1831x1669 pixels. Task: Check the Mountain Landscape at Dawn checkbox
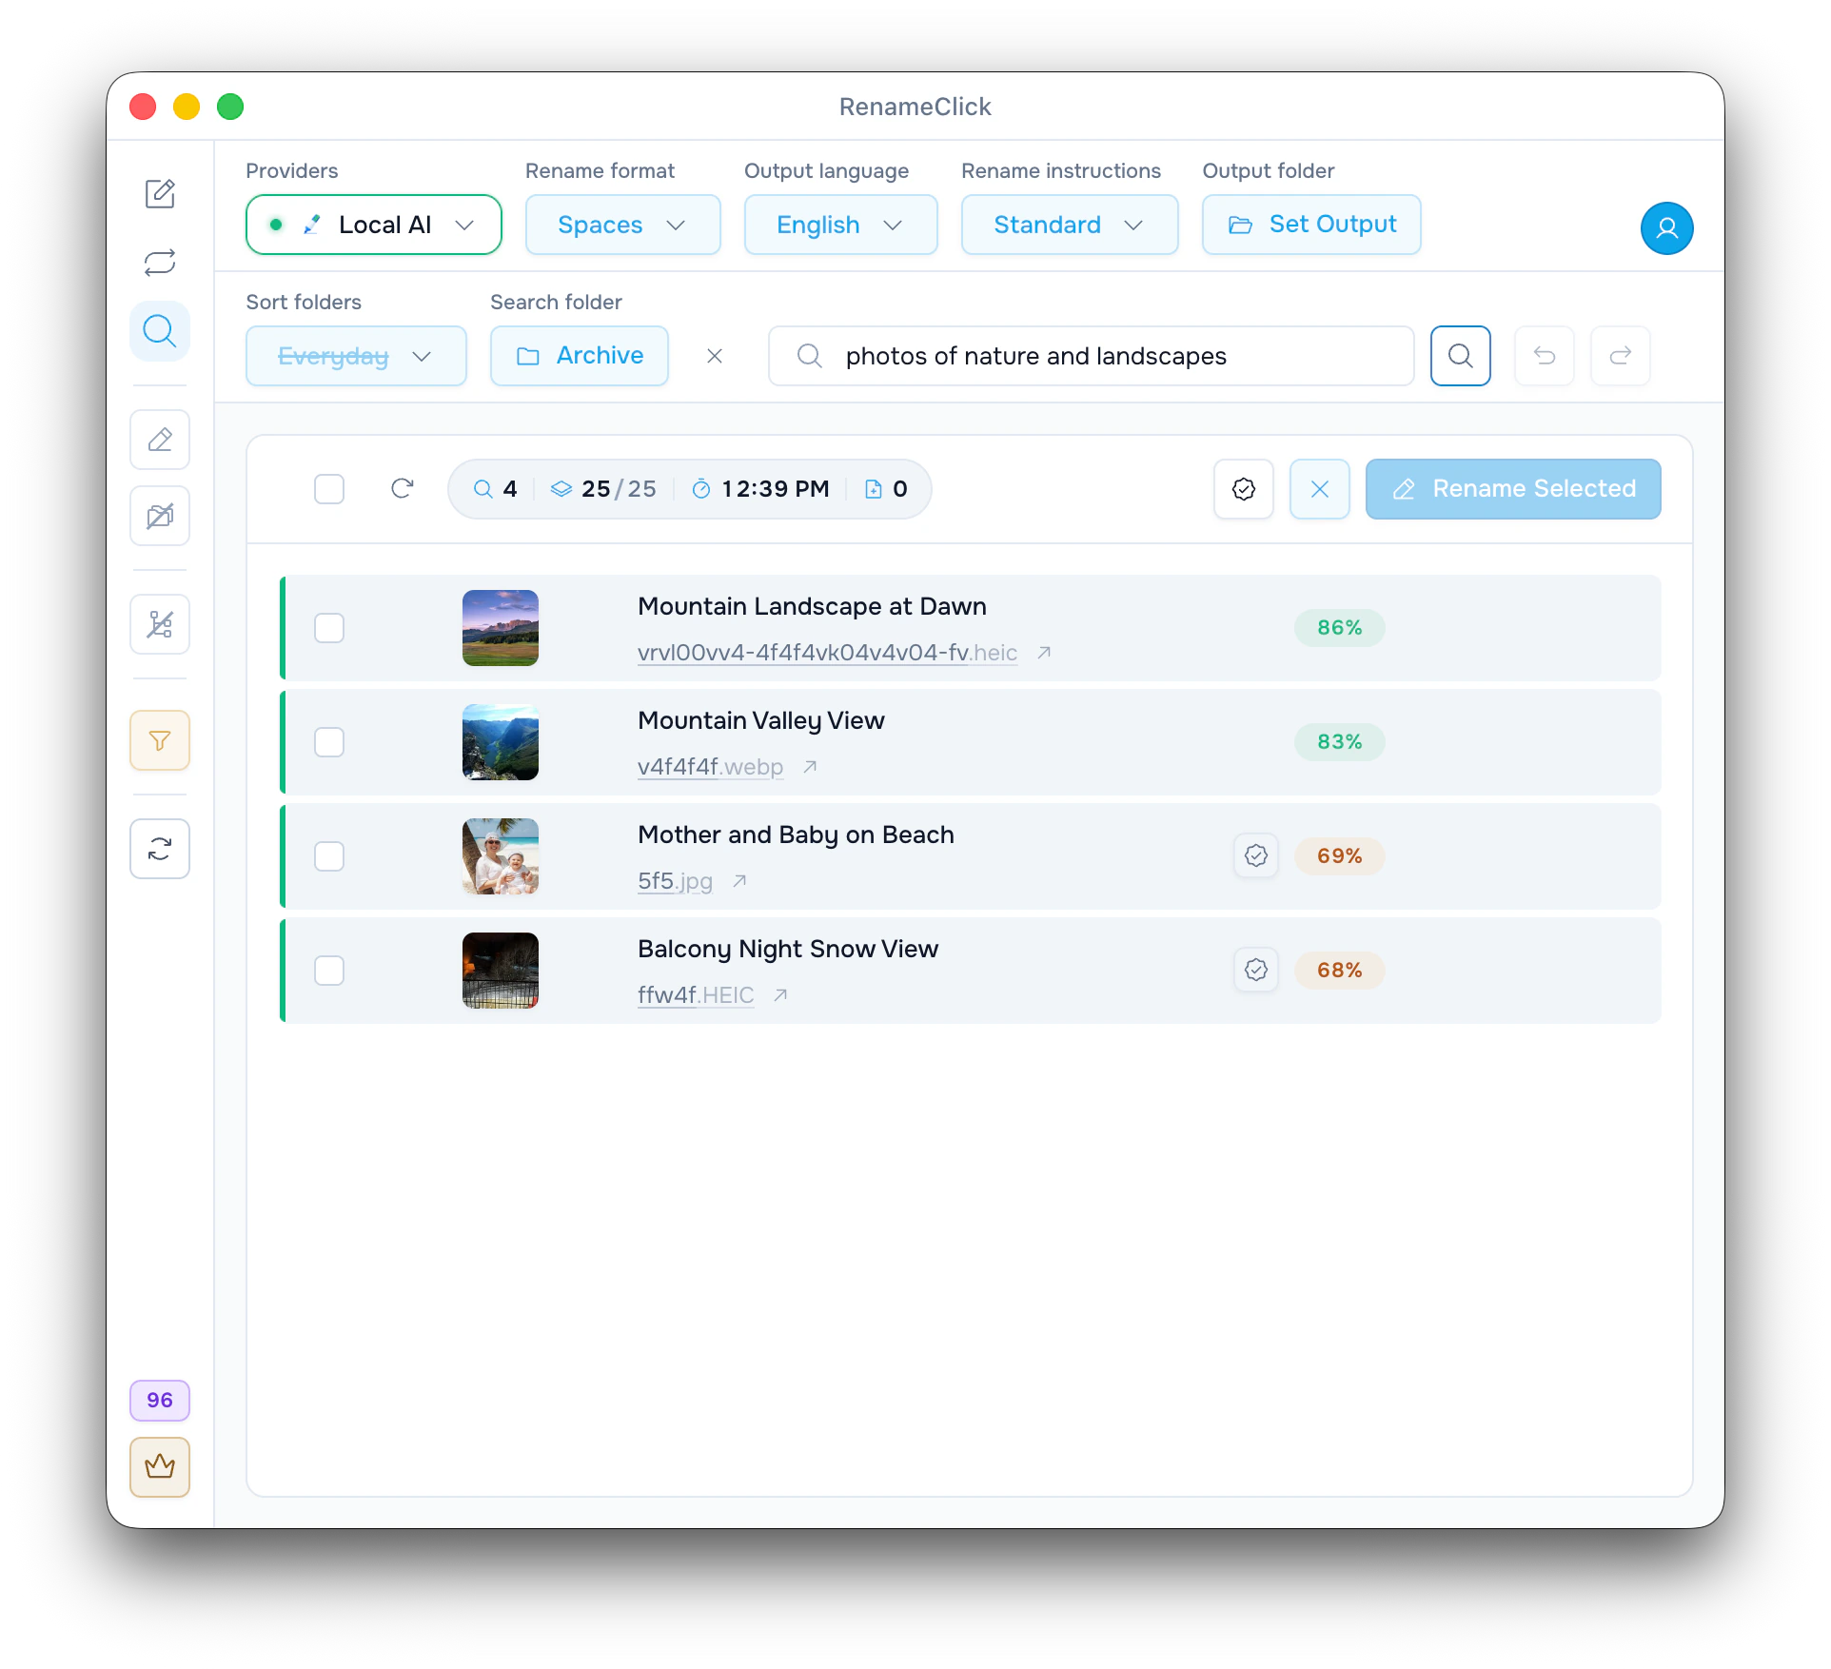329,628
